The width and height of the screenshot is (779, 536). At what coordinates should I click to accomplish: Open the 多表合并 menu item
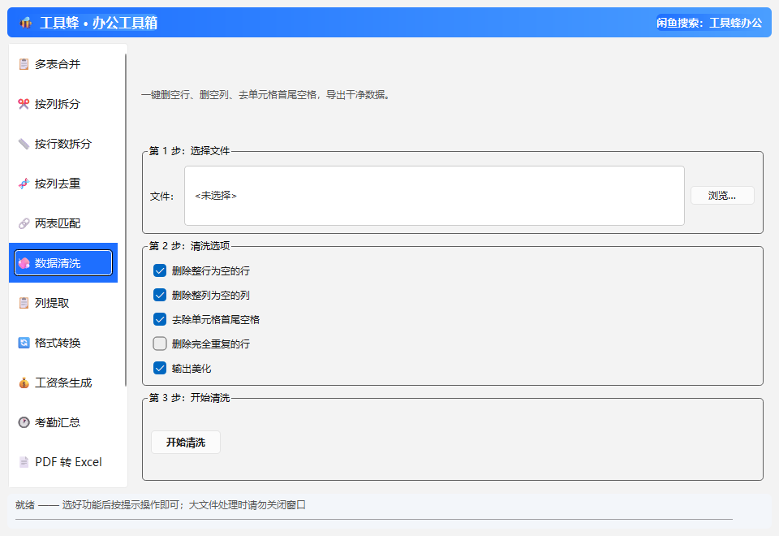click(x=63, y=64)
